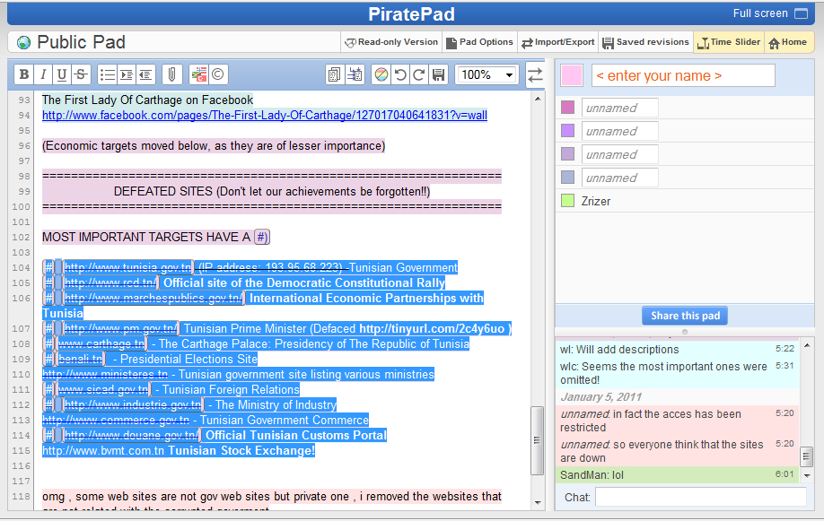Click the editor scroll up arrow

coord(537,99)
